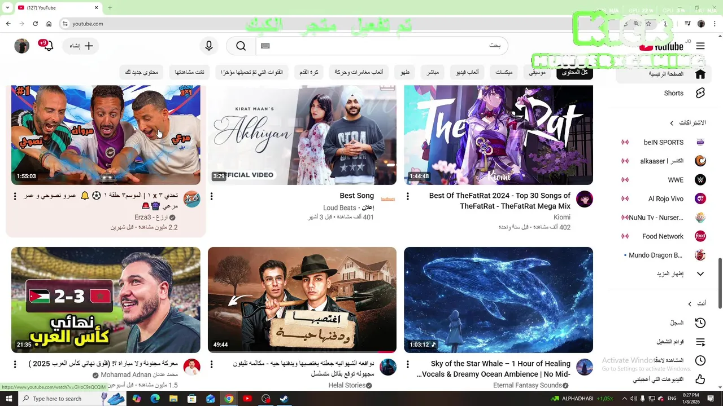Select the 'ميكسات' mixes chip
Screen dimensions: 723x406
(x=504, y=72)
